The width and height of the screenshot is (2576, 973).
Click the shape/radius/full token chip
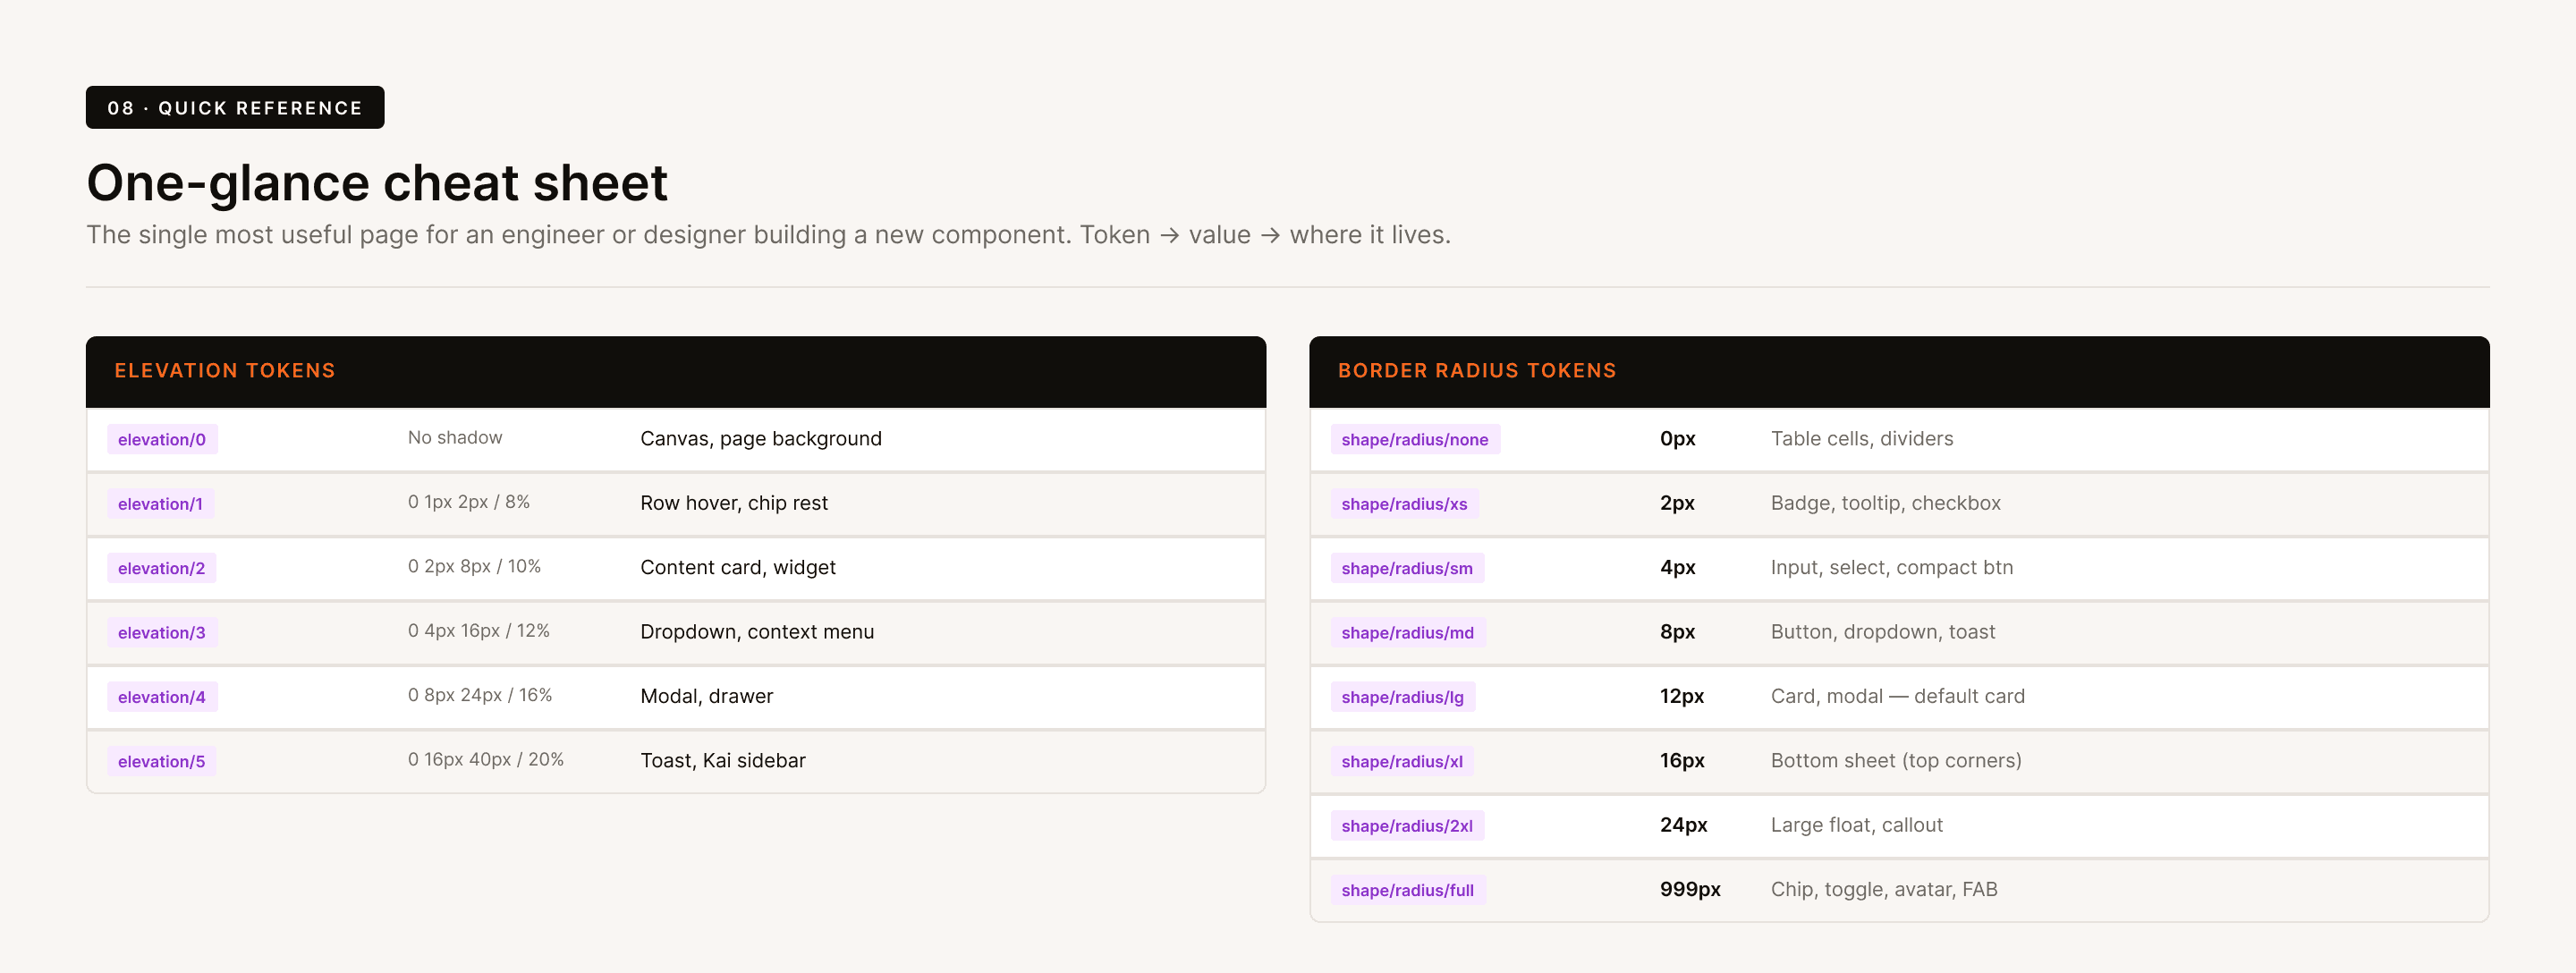(x=1408, y=890)
